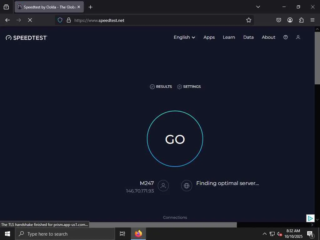This screenshot has width=320, height=240.
Task: Open volume tray icon
Action: [279, 234]
